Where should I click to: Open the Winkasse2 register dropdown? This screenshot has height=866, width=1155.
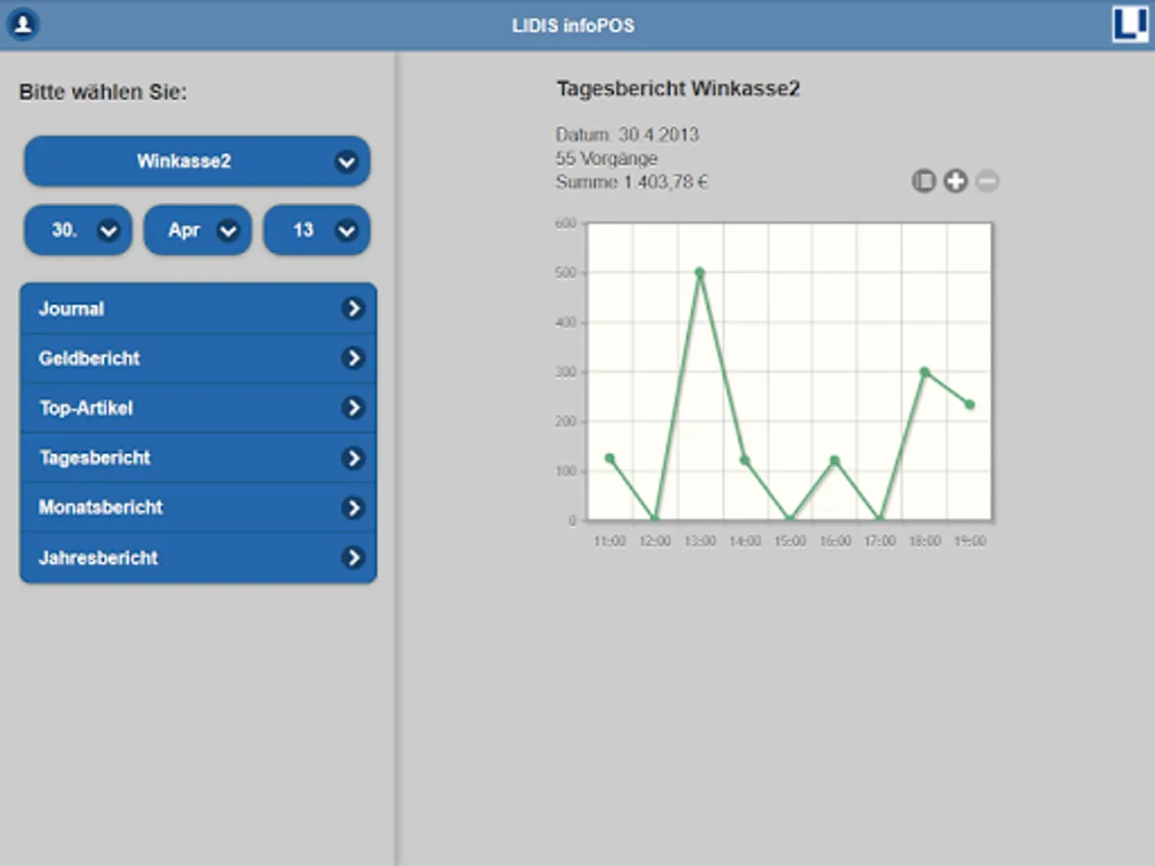197,161
